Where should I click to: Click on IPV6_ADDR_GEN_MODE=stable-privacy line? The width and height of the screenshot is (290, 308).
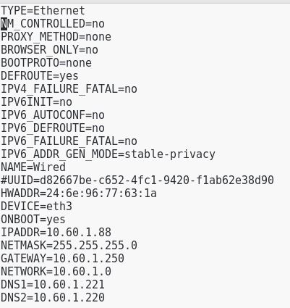tap(108, 154)
